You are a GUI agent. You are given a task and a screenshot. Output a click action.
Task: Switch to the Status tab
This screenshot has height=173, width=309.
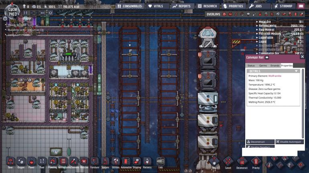pyautogui.click(x=251, y=66)
